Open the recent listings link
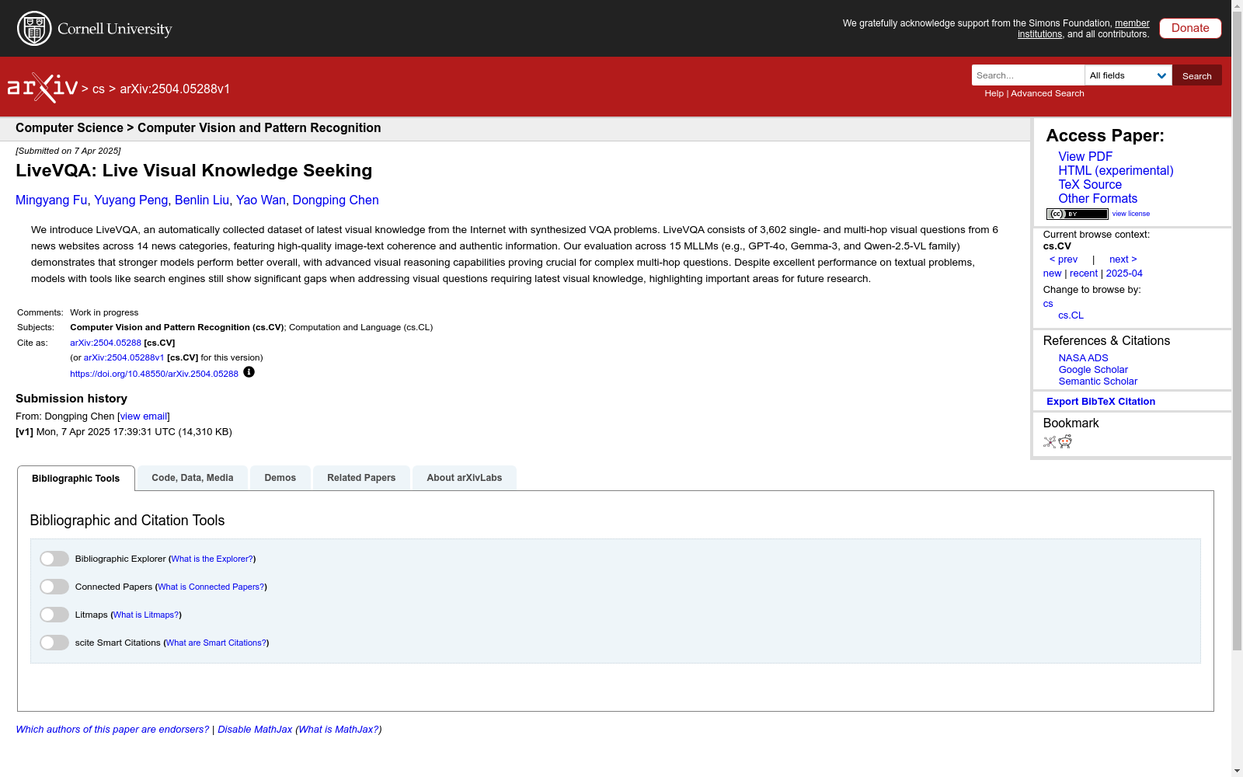The image size is (1243, 777). [1084, 274]
